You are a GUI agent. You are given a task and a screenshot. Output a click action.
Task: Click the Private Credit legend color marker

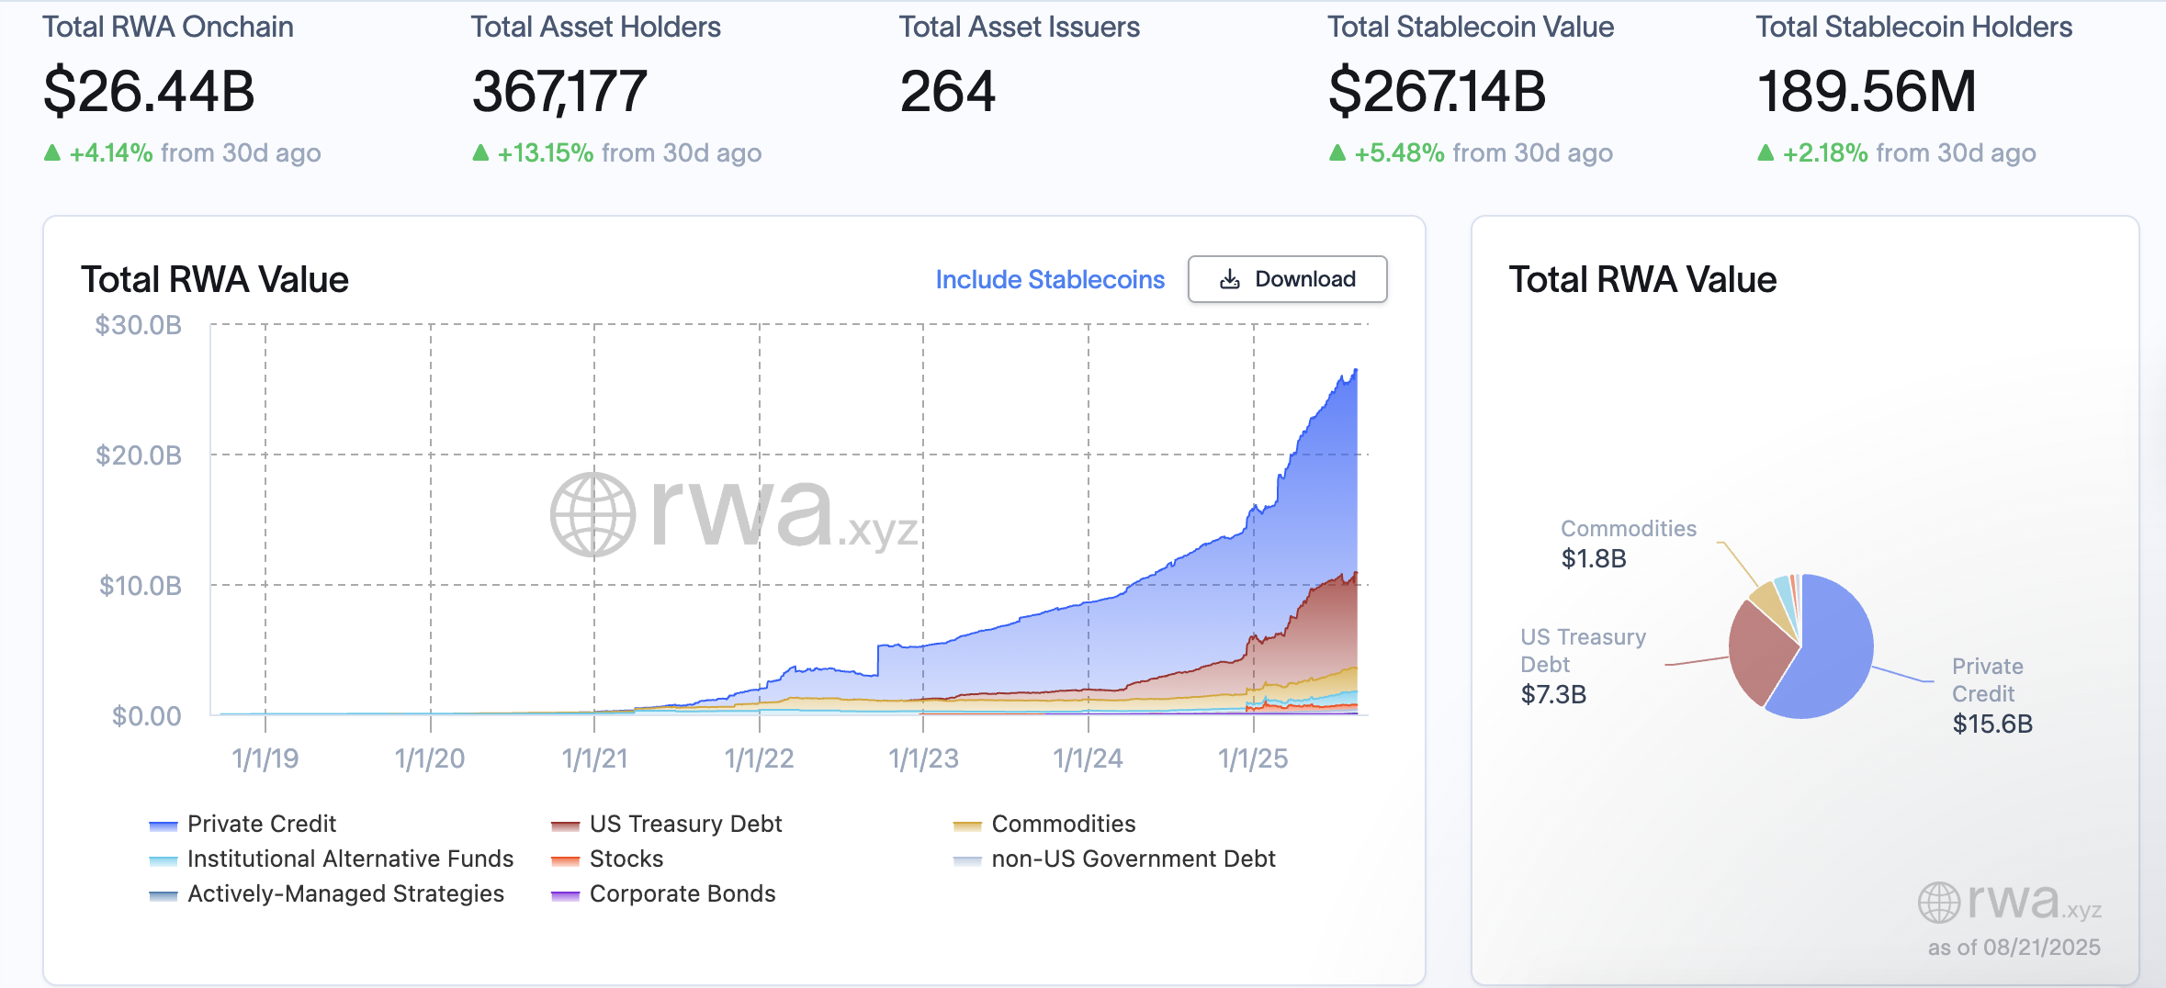coord(164,824)
